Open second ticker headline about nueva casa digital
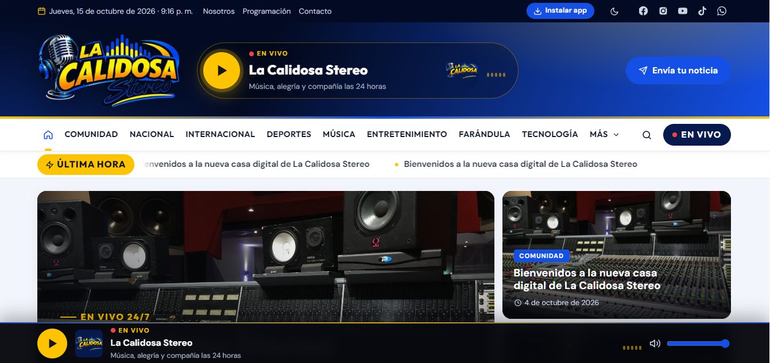Screen dimensions: 770x363 point(520,164)
